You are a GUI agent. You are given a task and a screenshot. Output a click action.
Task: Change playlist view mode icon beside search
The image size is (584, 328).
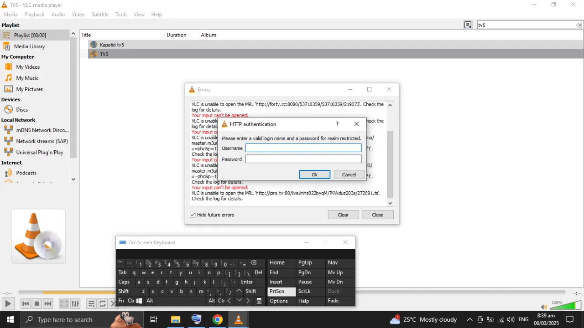tap(468, 25)
